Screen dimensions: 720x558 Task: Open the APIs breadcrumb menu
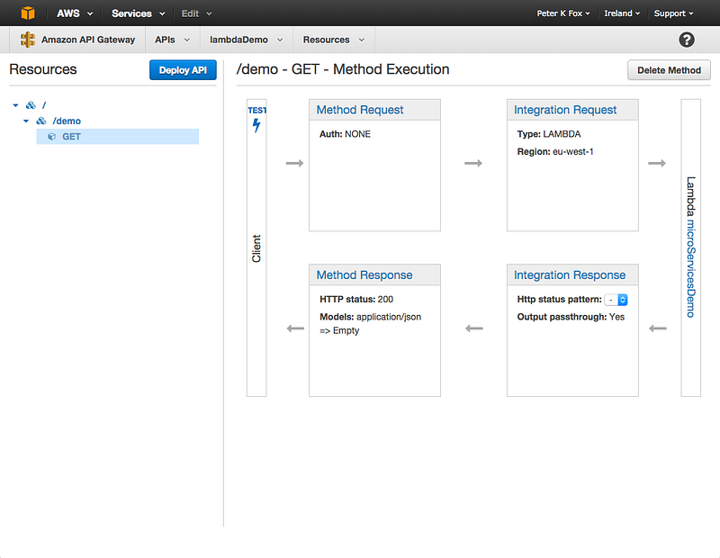pos(172,40)
